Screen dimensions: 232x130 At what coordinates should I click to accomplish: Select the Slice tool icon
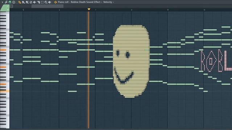(38, 2)
